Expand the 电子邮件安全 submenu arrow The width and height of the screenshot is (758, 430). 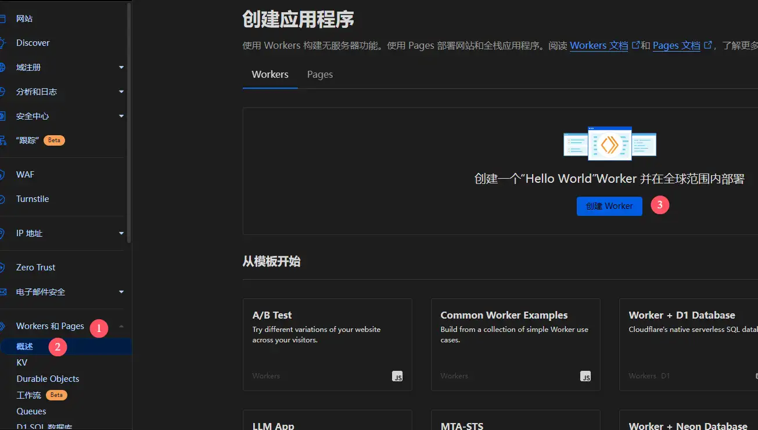pos(121,292)
